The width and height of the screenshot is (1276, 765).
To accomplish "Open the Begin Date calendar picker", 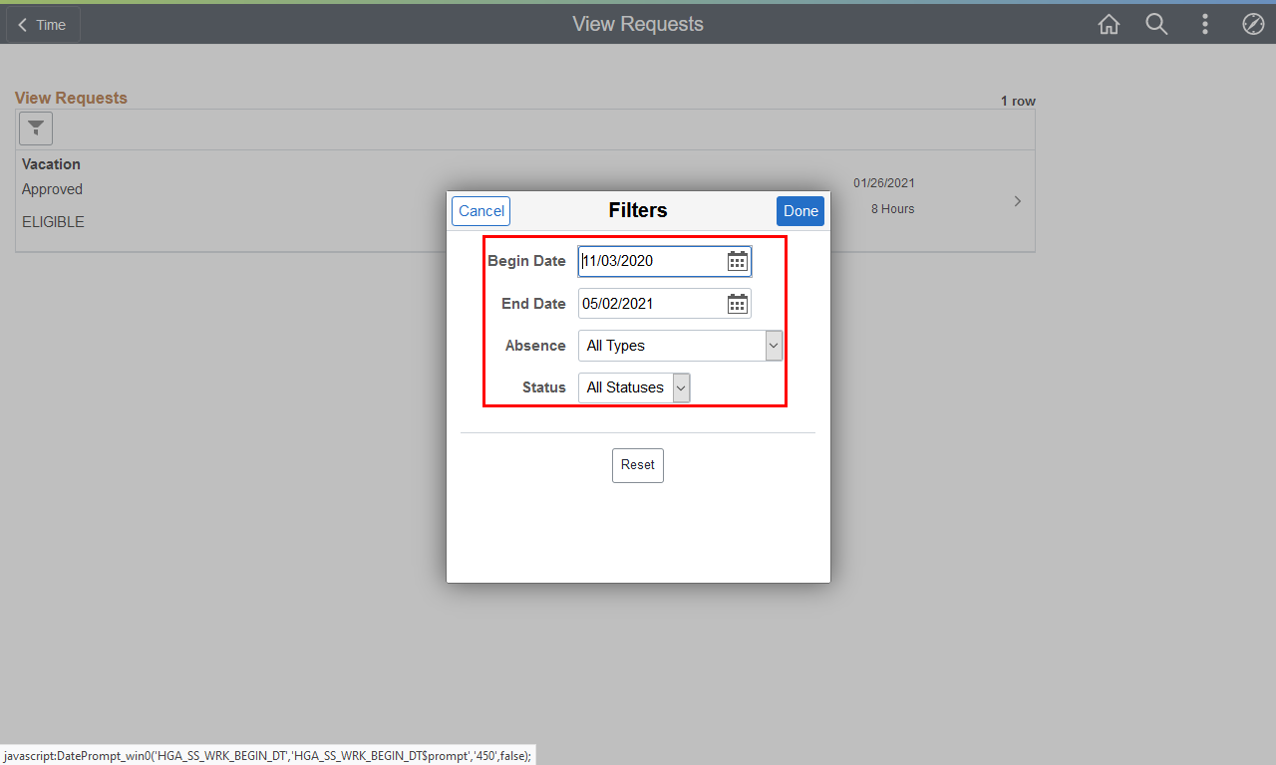I will pos(738,261).
